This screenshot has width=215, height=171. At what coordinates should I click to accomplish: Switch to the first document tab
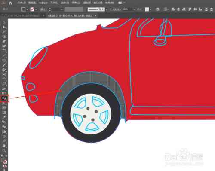pos(24,15)
